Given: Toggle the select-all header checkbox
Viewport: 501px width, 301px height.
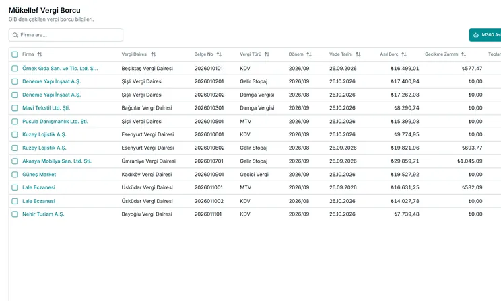Looking at the screenshot, I should (x=15, y=54).
